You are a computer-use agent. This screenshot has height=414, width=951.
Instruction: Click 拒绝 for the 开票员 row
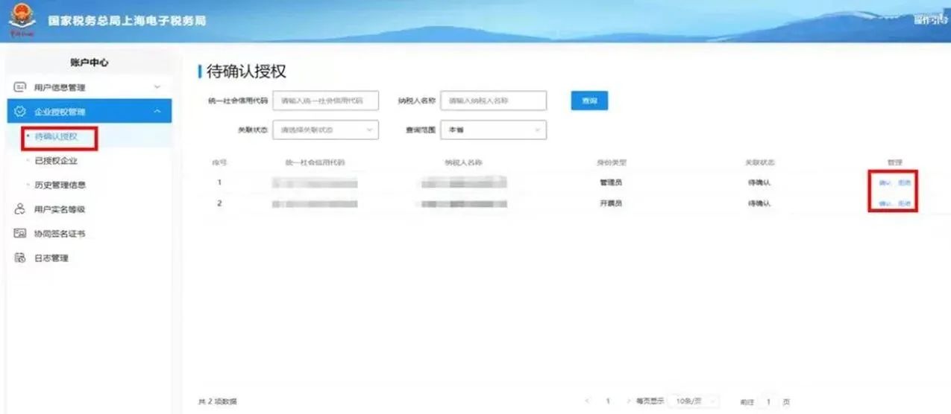(x=904, y=203)
